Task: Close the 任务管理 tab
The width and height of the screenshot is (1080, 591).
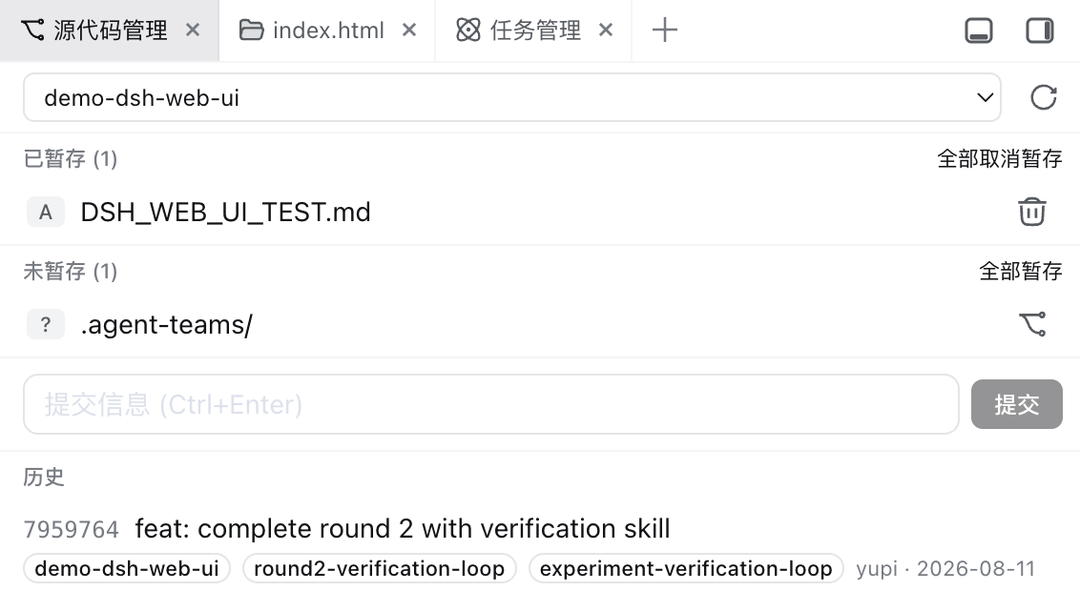Action: 606,31
